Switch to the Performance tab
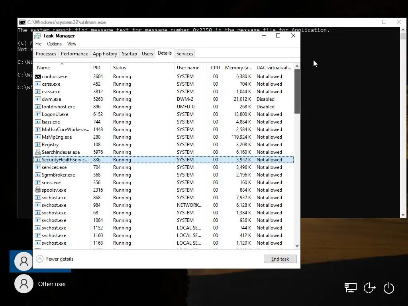 click(x=75, y=54)
